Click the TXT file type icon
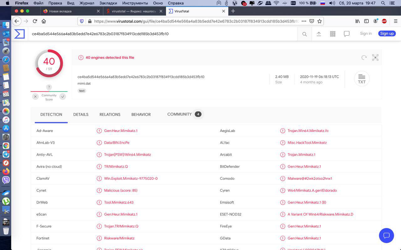The image size is (401, 250). (x=362, y=78)
